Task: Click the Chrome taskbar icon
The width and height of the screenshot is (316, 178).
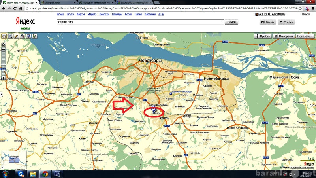Action: click(x=45, y=174)
